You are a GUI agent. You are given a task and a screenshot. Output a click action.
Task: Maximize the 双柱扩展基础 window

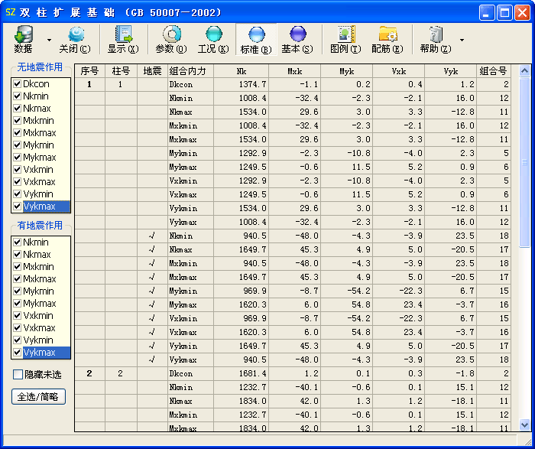(504, 12)
